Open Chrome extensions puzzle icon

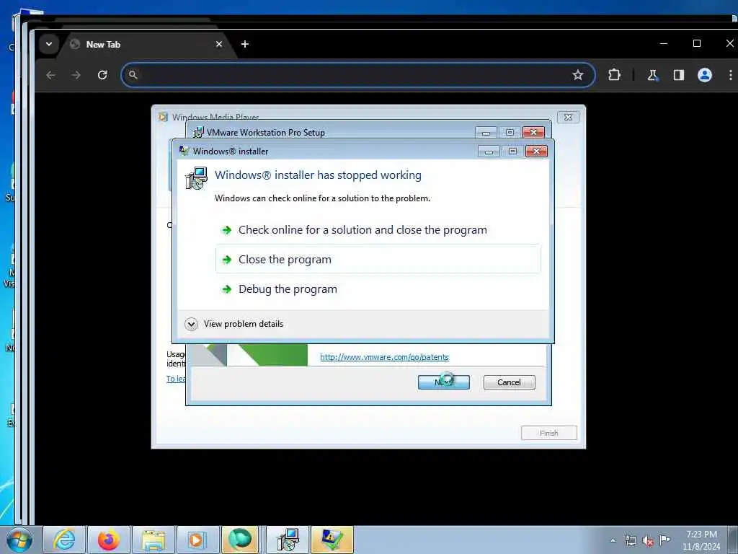[x=614, y=75]
